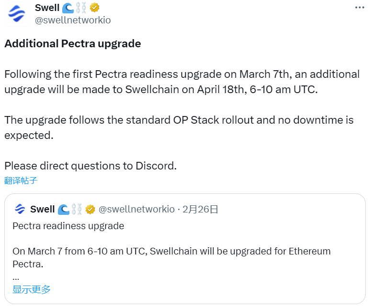Click the paragraph mentioning April 18th upgrade
The width and height of the screenshot is (371, 307).
pos(182,82)
